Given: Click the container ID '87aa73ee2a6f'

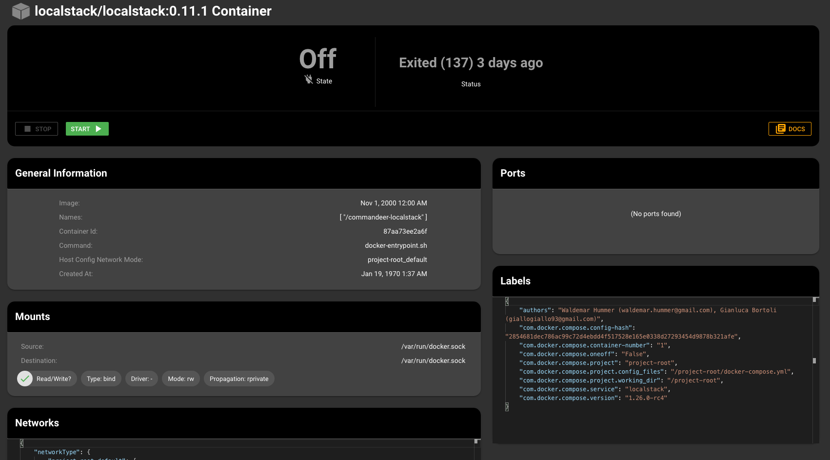Looking at the screenshot, I should (405, 231).
